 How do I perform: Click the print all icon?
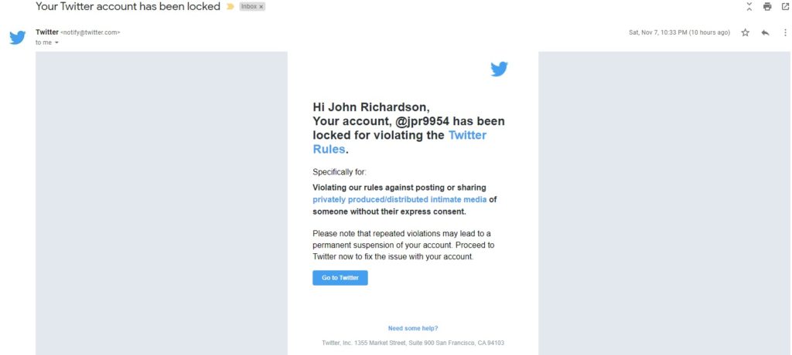pyautogui.click(x=766, y=7)
